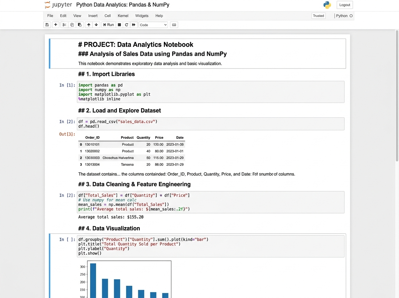The width and height of the screenshot is (399, 298).
Task: Open the Edit menu
Action: (x=63, y=16)
